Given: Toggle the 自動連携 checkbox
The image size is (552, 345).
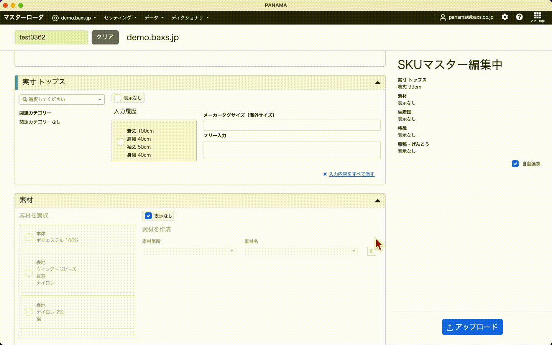Looking at the screenshot, I should (515, 164).
